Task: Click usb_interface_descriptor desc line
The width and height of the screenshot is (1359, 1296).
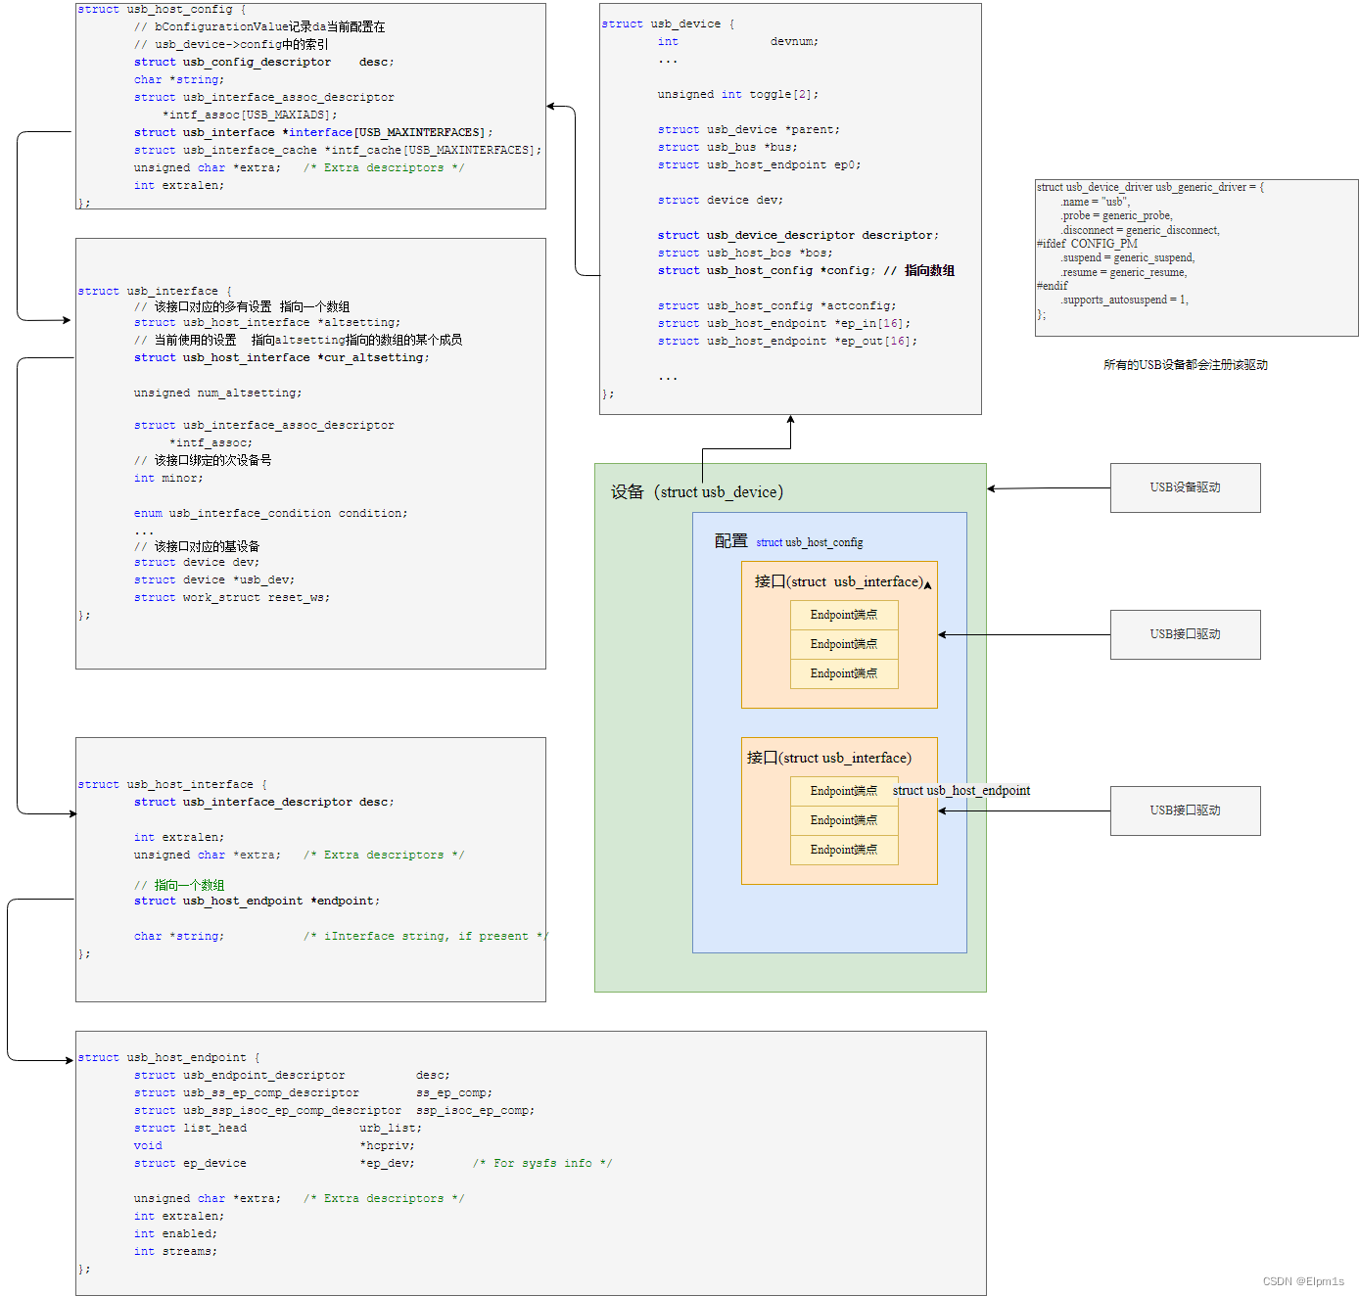Action: pyautogui.click(x=263, y=802)
